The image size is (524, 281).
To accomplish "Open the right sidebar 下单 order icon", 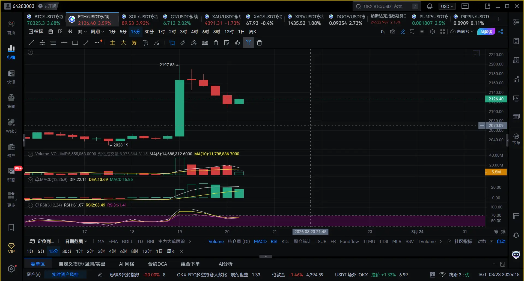I will coord(516,139).
